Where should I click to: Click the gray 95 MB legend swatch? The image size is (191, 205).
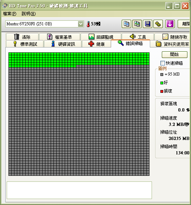[162, 75]
